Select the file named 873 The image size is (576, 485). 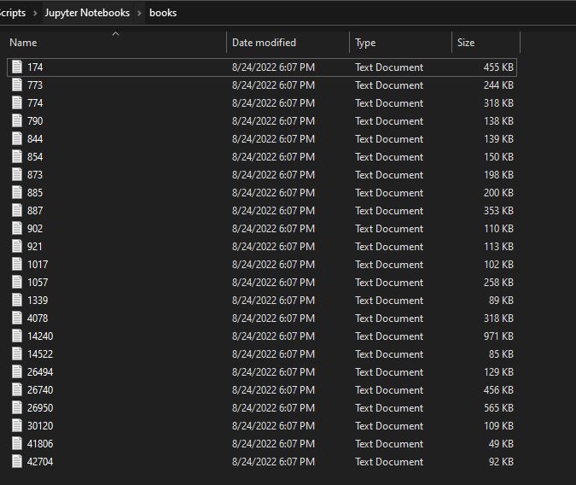(35, 175)
